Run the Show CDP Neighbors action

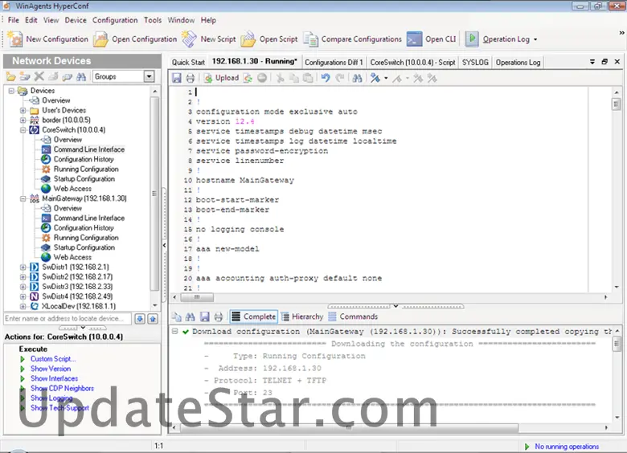62,388
